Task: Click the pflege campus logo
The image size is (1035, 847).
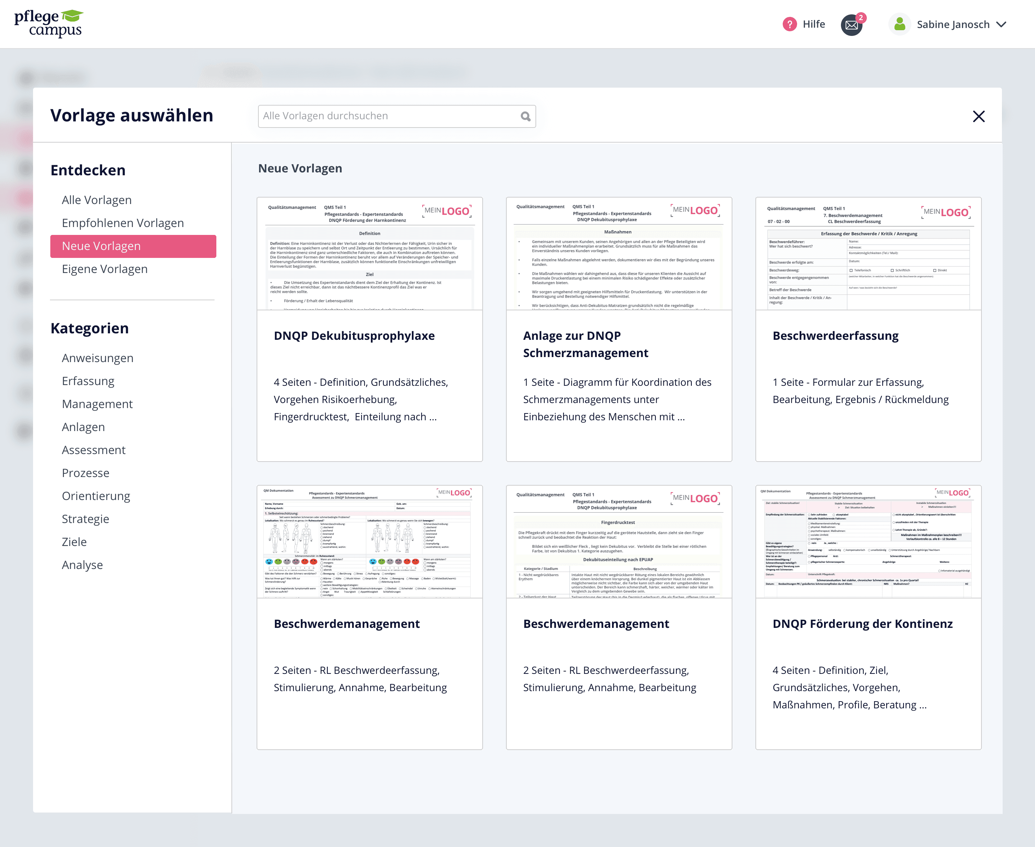Action: [48, 23]
